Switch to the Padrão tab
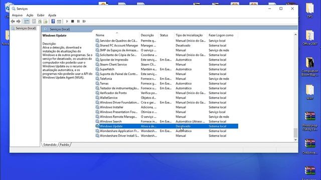The image size is (321, 180). 64,144
